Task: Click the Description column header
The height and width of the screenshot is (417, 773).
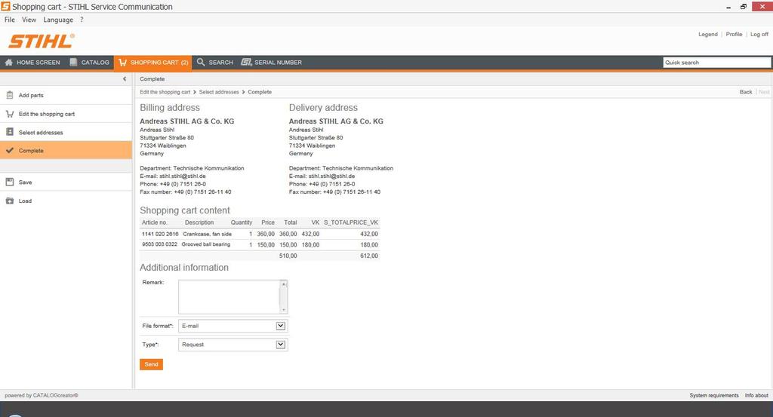Action: tap(199, 222)
